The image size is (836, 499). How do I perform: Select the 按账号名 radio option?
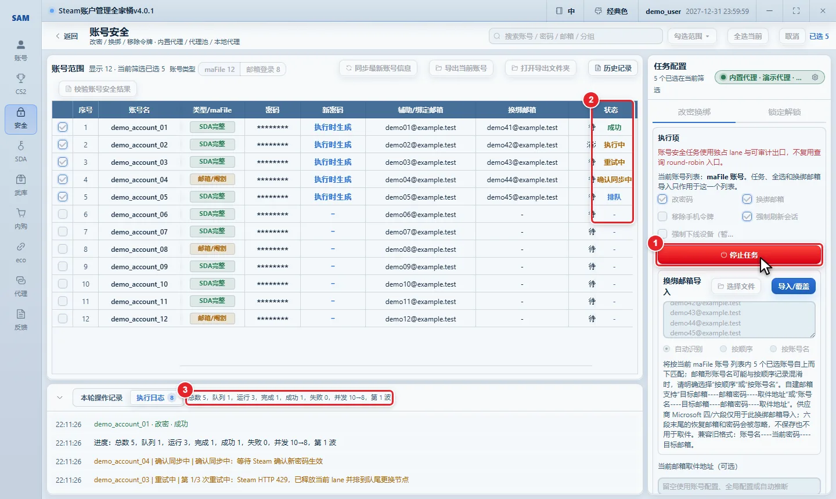(773, 349)
